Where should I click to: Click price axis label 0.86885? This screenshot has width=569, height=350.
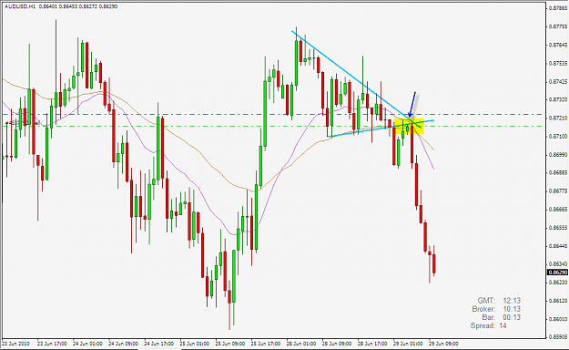[x=558, y=172]
